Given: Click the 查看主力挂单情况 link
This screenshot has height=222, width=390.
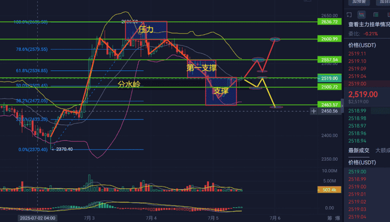Looking at the screenshot, I should click(369, 25).
